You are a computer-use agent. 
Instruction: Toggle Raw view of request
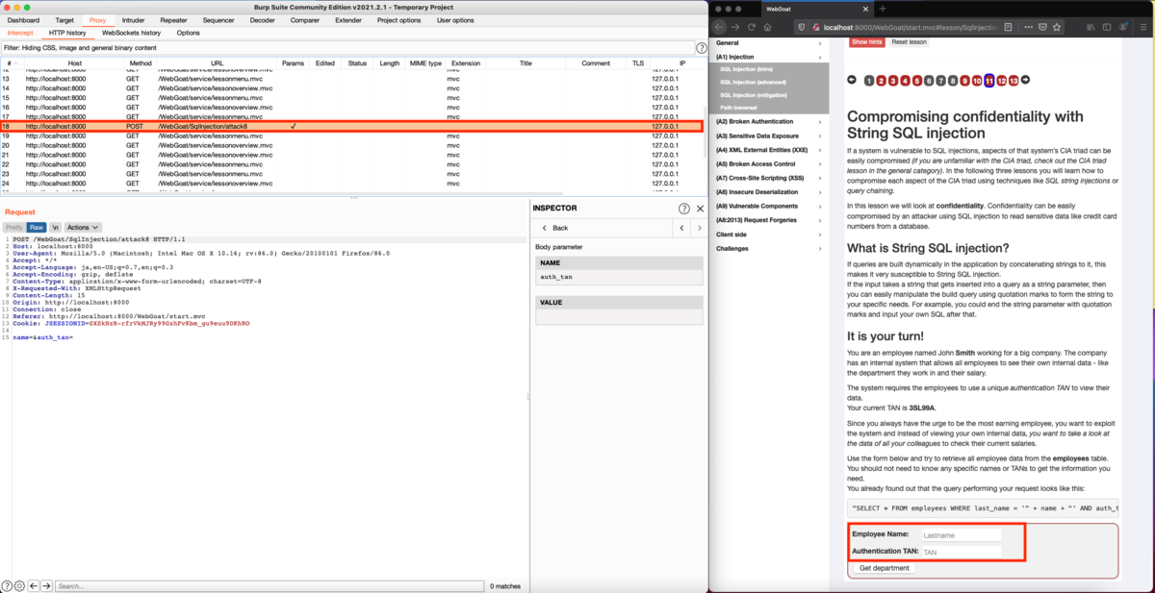point(37,228)
